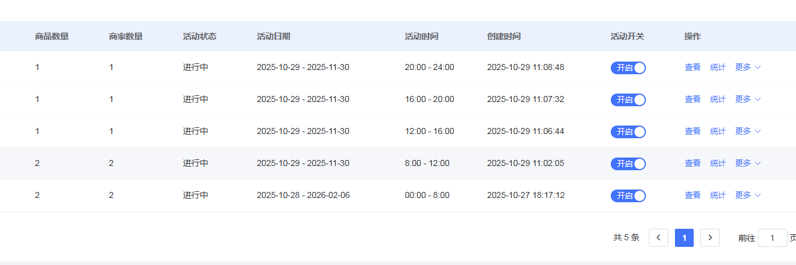Click the 前往 page number input field
Viewport: 796px width, 265px height.
pyautogui.click(x=772, y=238)
